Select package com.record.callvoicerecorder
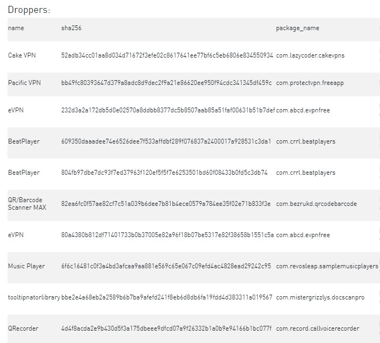This screenshot has width=380, height=343. click(318, 328)
